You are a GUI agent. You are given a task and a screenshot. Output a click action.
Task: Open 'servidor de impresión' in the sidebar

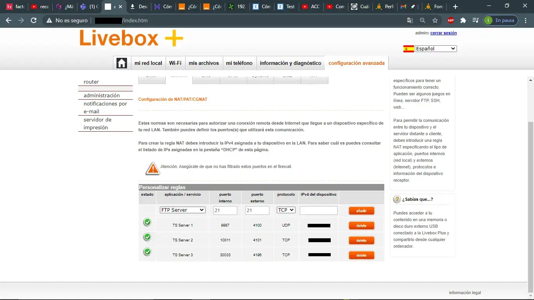click(97, 123)
